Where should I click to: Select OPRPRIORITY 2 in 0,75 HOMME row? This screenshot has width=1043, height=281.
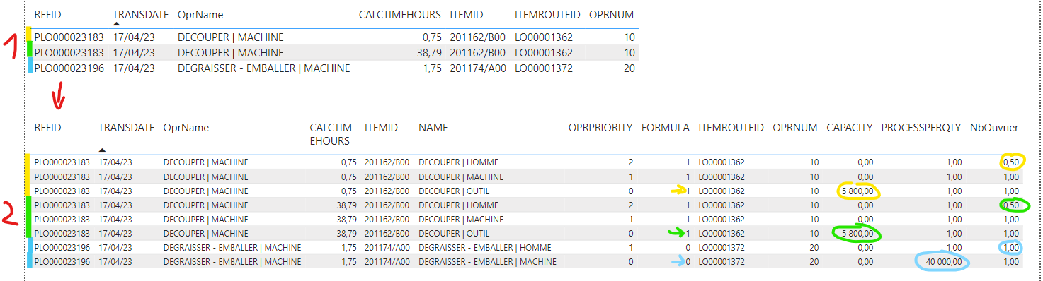tap(630, 162)
